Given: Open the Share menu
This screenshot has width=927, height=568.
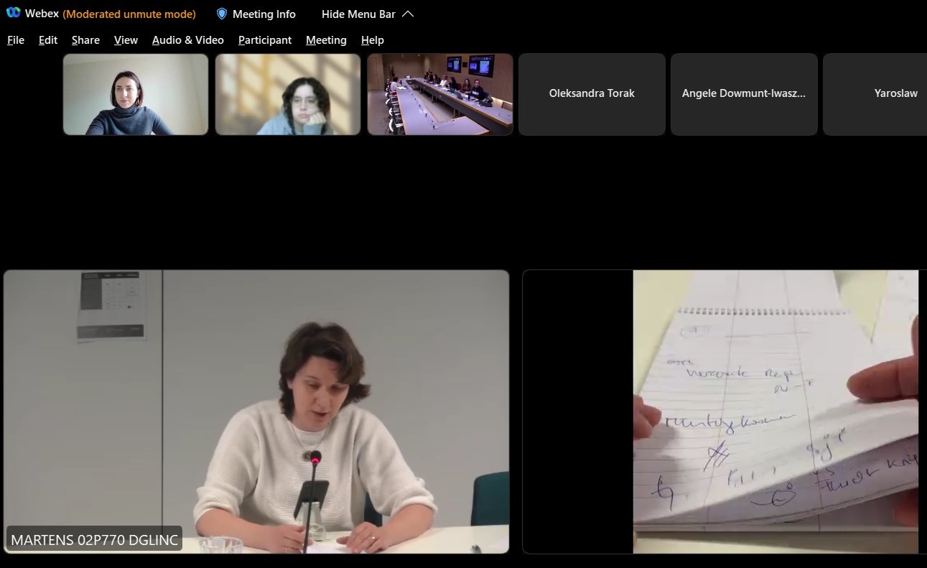Looking at the screenshot, I should click(85, 40).
